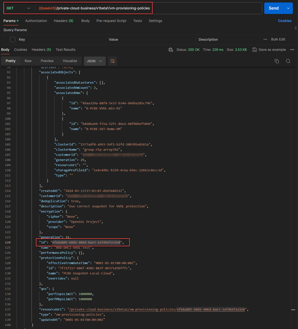The height and width of the screenshot is (329, 298).
Task: Select the response Body tab
Action: point(5,50)
